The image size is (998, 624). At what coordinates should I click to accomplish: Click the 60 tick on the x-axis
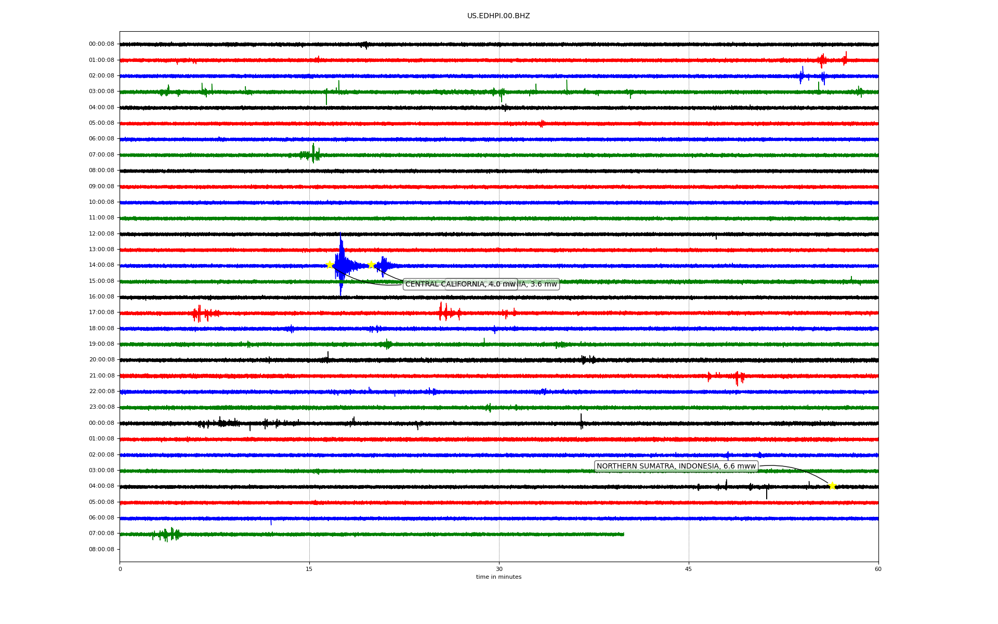(878, 569)
